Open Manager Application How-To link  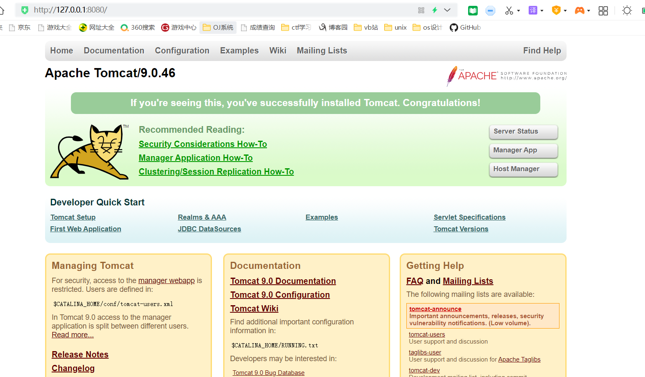(x=196, y=158)
